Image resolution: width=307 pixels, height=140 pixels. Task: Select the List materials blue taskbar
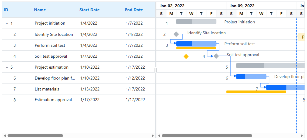coord(285,87)
